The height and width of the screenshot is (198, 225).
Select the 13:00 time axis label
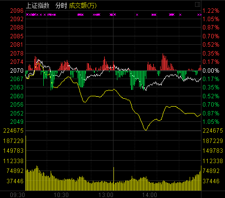pyautogui.click(x=106, y=195)
